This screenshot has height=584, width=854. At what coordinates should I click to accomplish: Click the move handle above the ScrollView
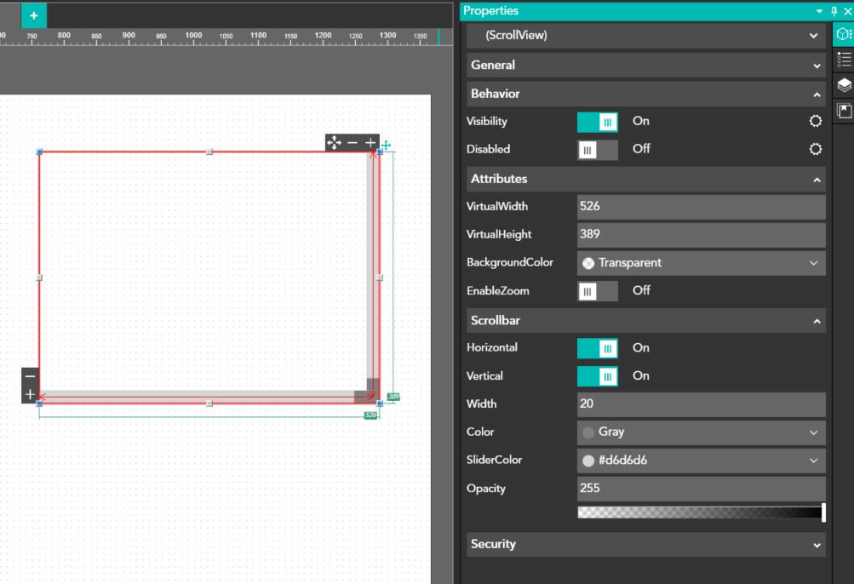[x=334, y=143]
